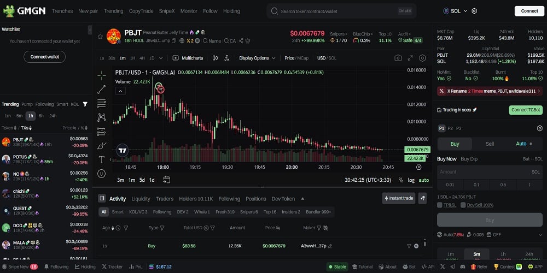This screenshot has width=547, height=273.
Task: Switch to the Sell tab
Action: pyautogui.click(x=490, y=144)
